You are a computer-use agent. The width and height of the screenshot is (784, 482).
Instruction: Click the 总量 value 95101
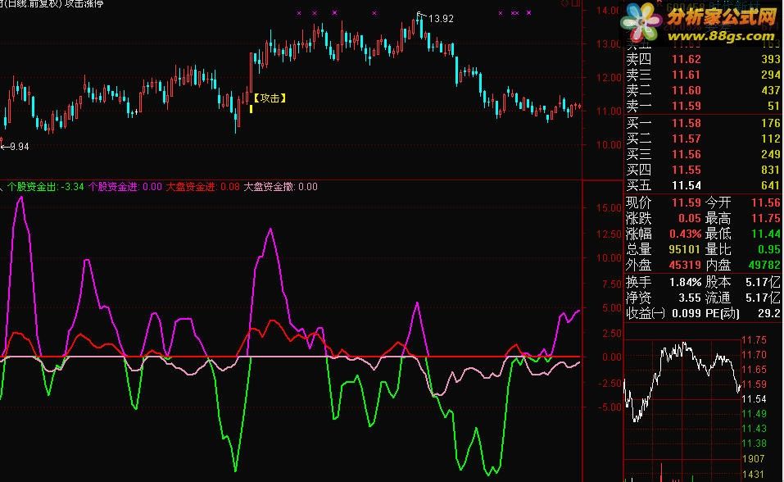click(x=685, y=249)
